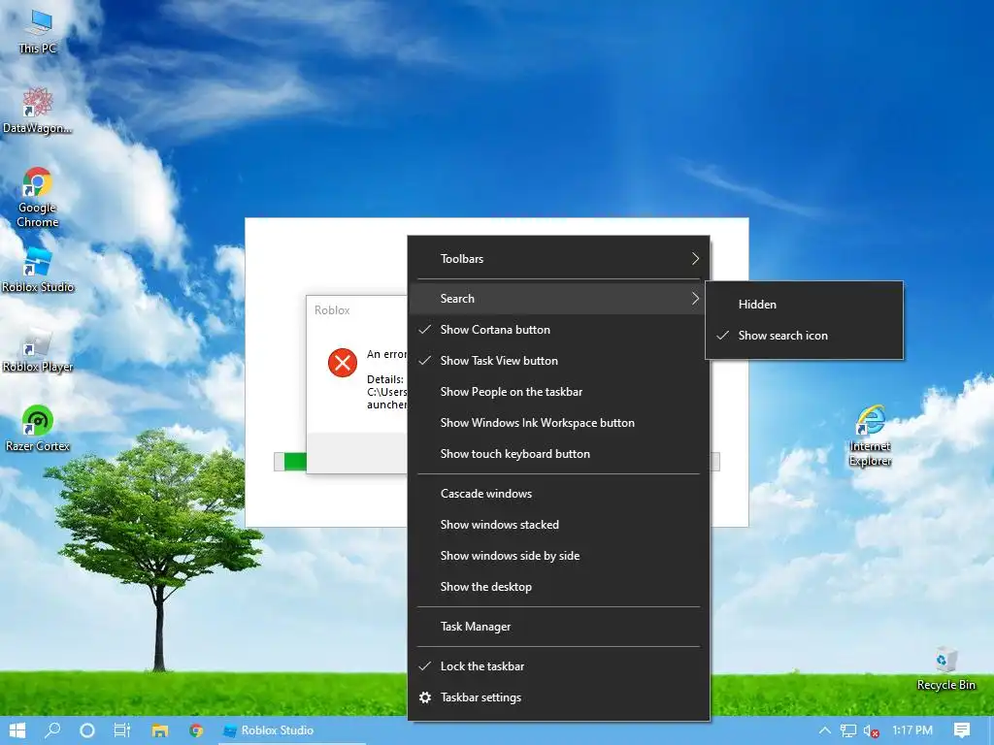This screenshot has height=745, width=994.
Task: Open the Windows Start button
Action: point(17,730)
